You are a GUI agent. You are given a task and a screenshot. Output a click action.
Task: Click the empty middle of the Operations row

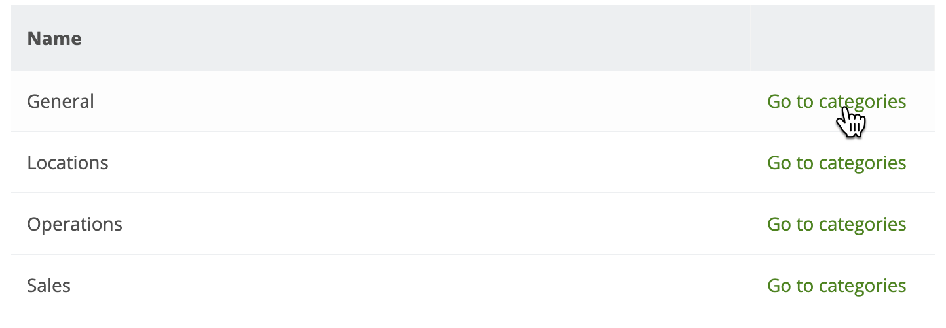(x=426, y=224)
